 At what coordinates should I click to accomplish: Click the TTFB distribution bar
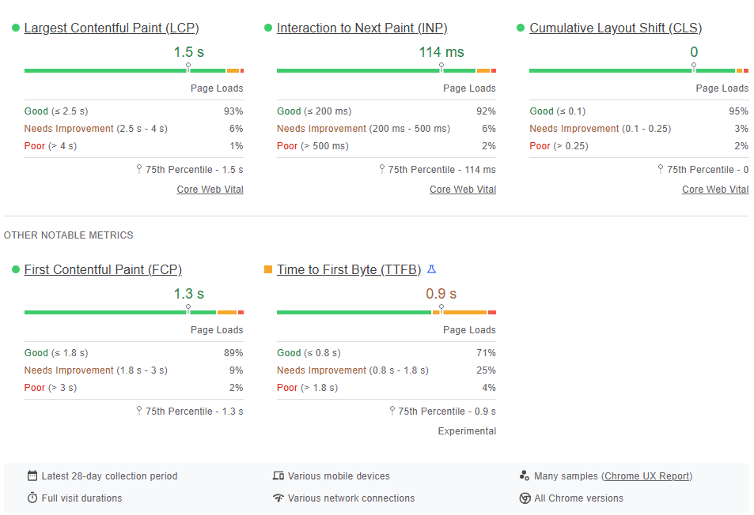point(386,311)
